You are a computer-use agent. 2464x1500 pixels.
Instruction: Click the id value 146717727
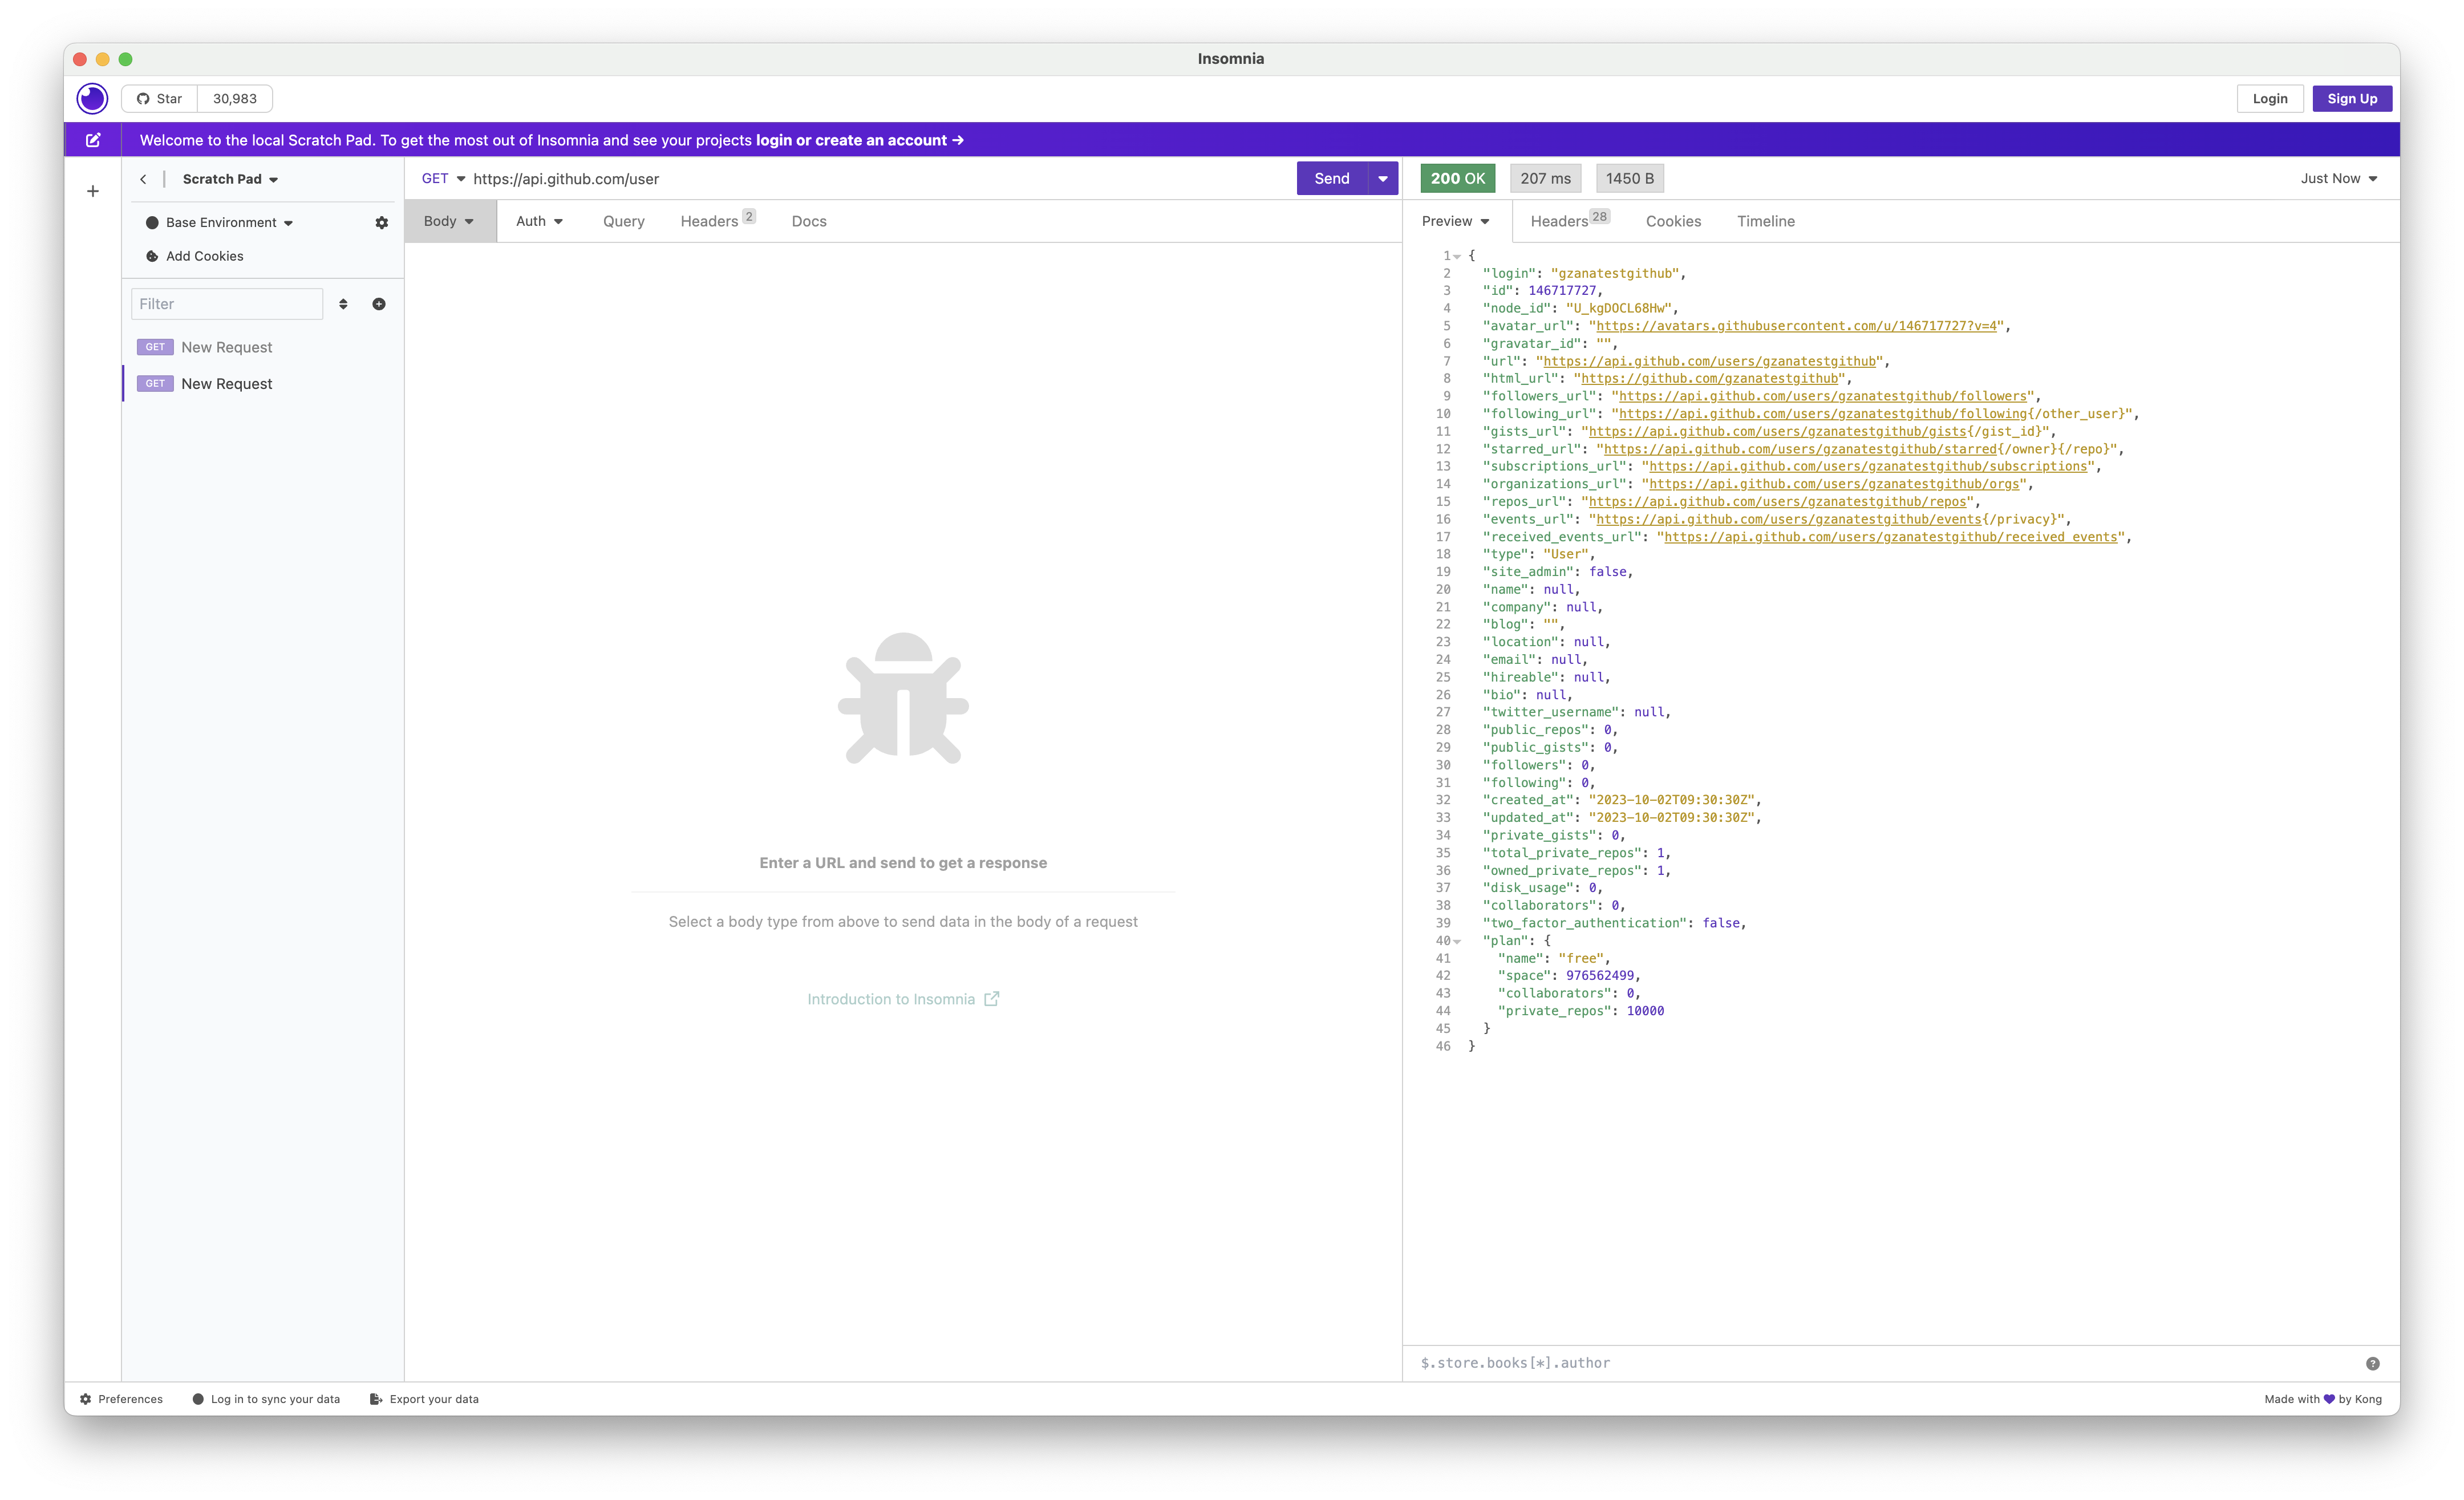(x=1562, y=291)
